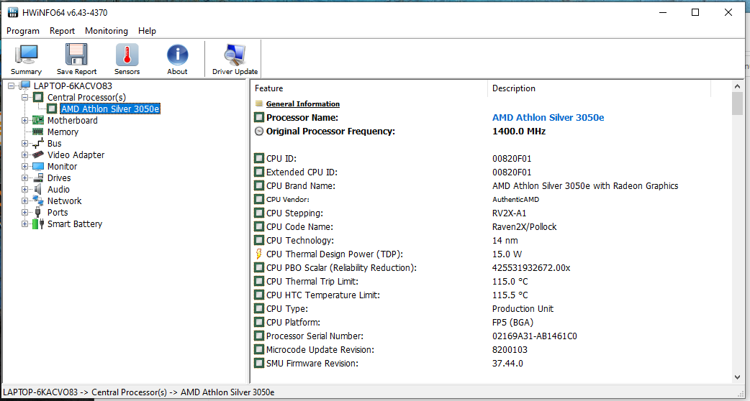Click the chip icon beside Processor Name

[259, 117]
